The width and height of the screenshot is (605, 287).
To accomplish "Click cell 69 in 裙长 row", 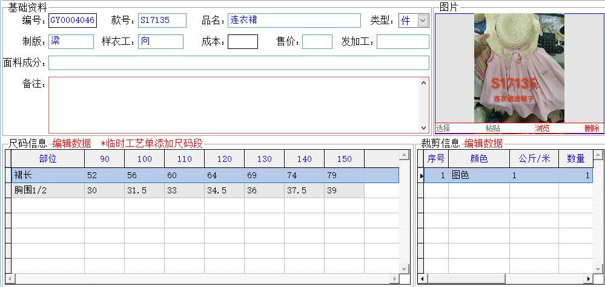I will pyautogui.click(x=264, y=175).
